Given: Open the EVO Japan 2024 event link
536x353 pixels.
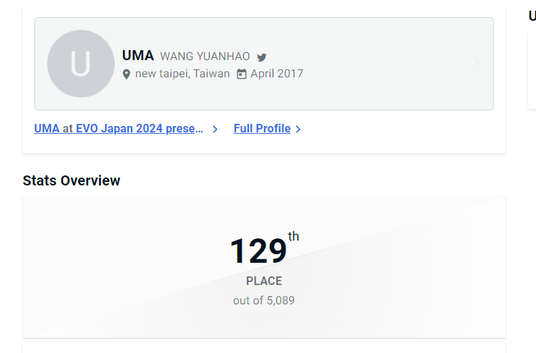Looking at the screenshot, I should pos(140,129).
